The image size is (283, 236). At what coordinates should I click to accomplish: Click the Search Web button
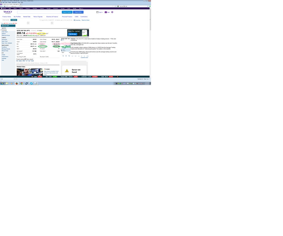tap(78, 12)
